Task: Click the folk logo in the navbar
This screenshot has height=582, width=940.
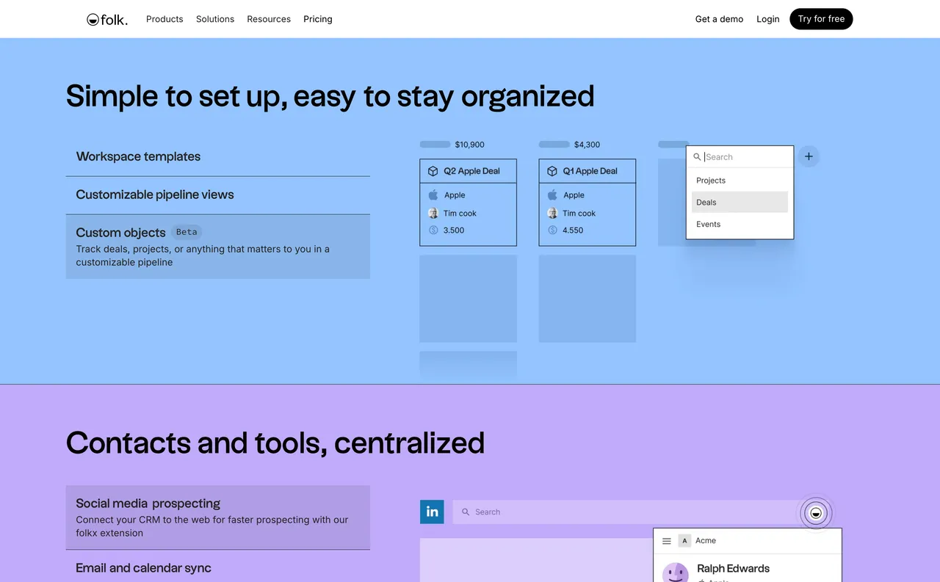Action: 106,19
